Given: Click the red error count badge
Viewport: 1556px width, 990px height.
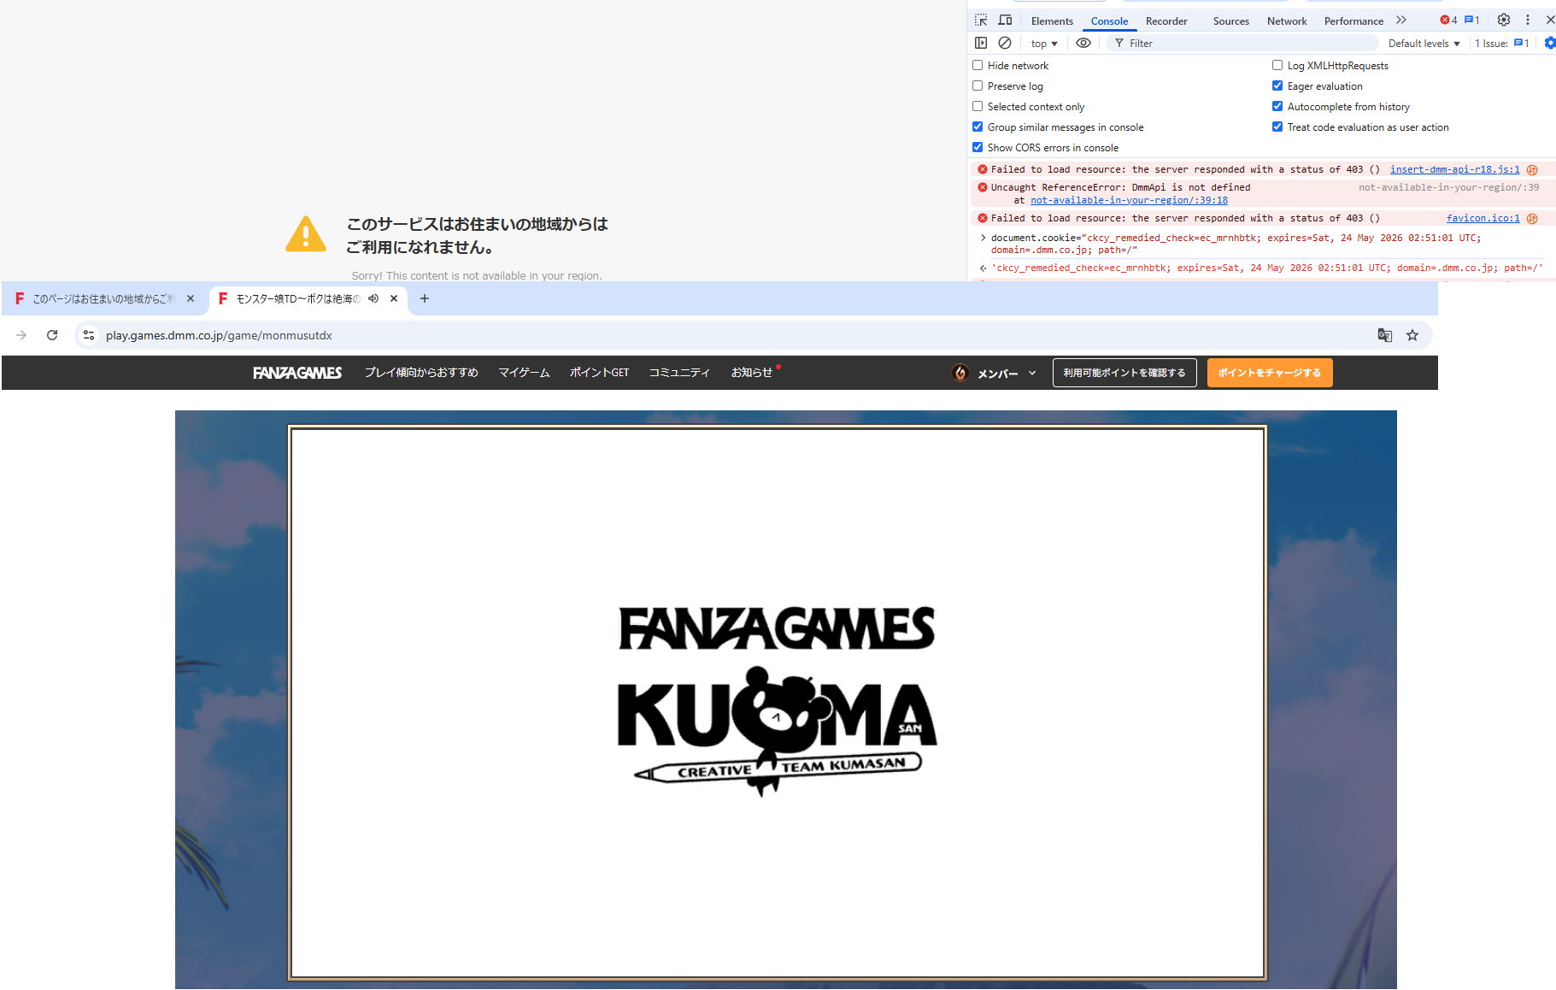Looking at the screenshot, I should click(1448, 20).
